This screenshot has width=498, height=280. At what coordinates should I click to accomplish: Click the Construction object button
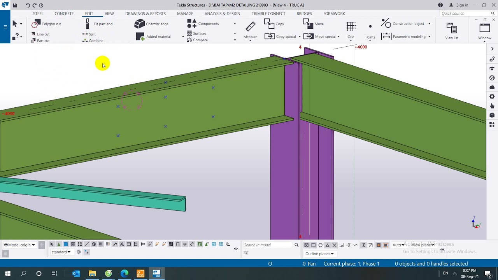pos(403,24)
